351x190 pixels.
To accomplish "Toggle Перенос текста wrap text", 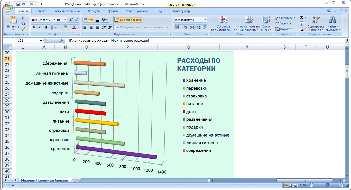I will point(128,20).
